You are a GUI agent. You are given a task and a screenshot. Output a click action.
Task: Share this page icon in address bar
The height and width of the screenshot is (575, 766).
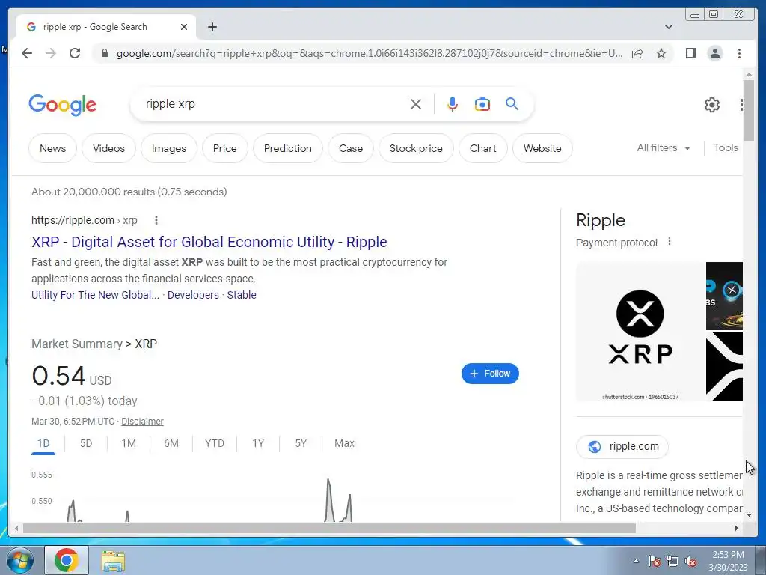pyautogui.click(x=637, y=53)
